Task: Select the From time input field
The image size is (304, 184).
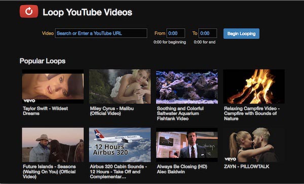Action: coord(176,33)
